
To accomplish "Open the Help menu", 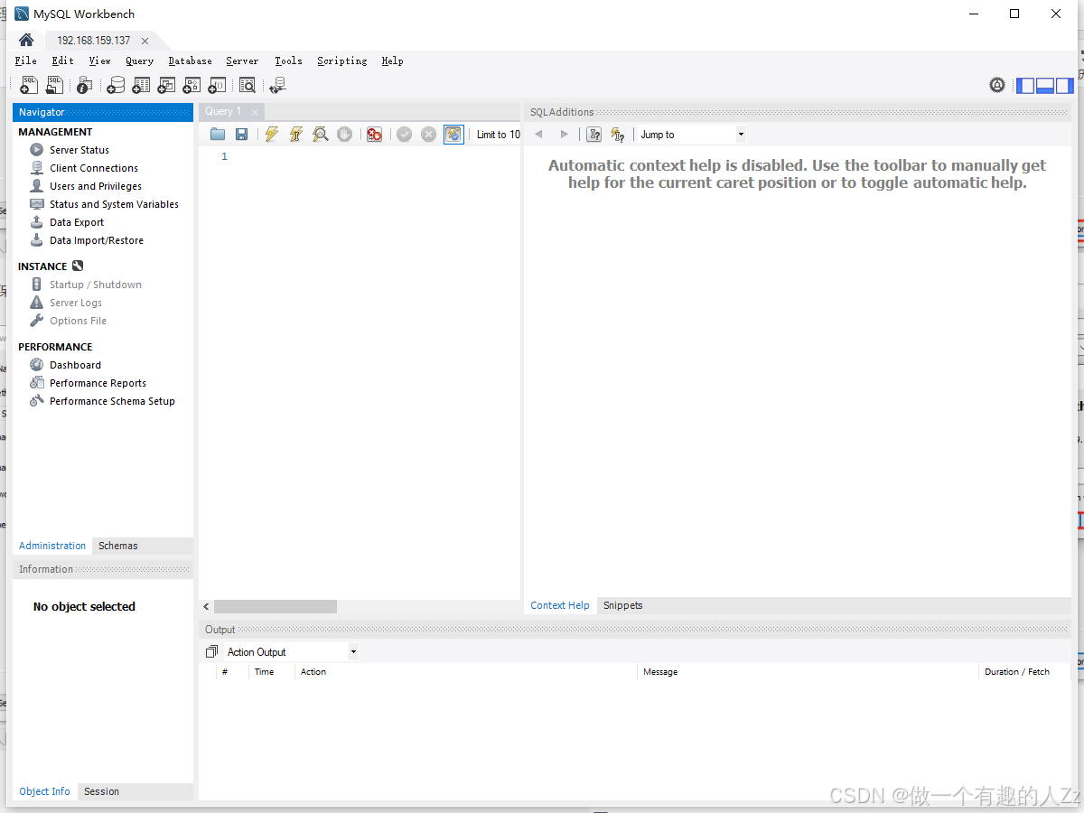I will tap(392, 61).
